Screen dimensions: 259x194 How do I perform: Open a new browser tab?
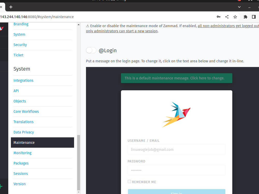11,7
